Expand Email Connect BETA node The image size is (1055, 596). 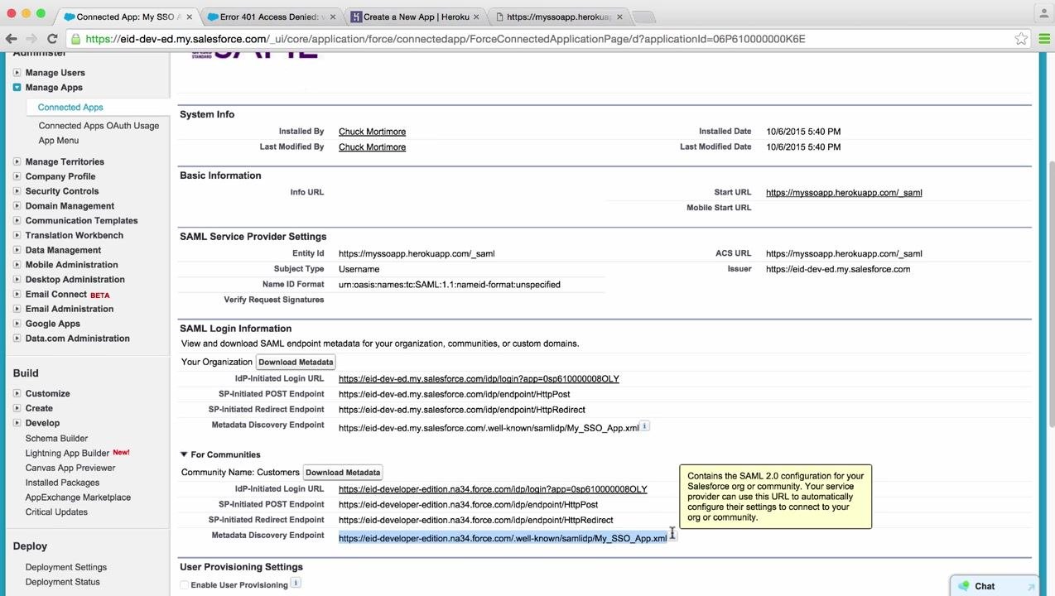pos(17,295)
